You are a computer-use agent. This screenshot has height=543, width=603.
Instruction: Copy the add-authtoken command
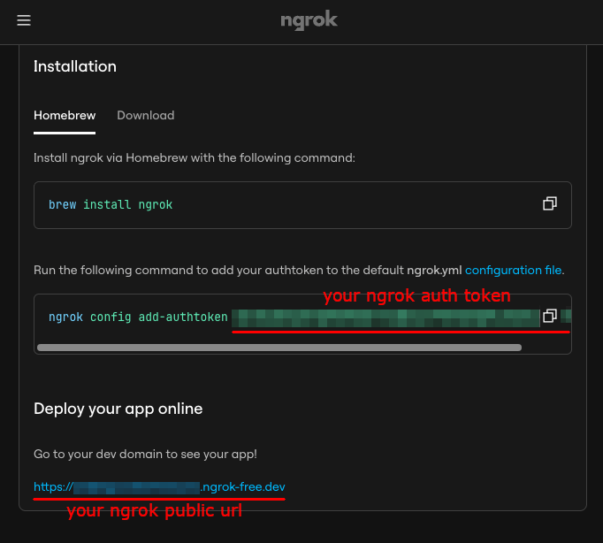[550, 316]
